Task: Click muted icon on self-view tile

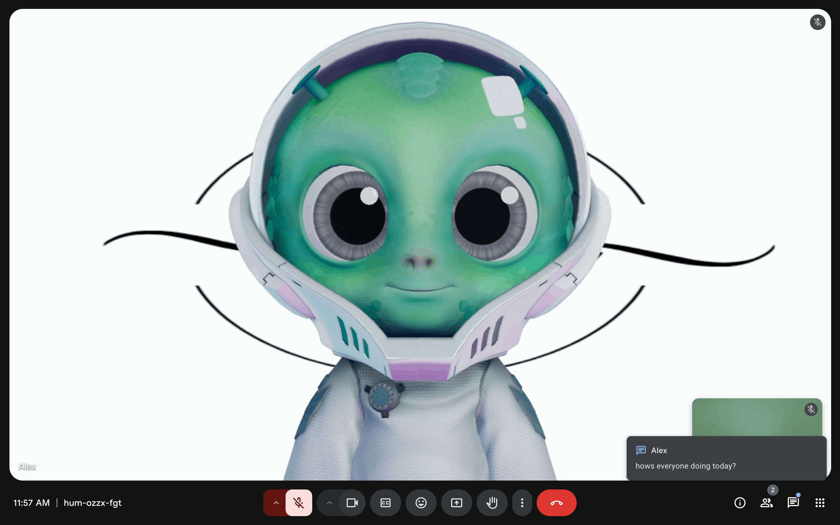Action: click(x=811, y=409)
